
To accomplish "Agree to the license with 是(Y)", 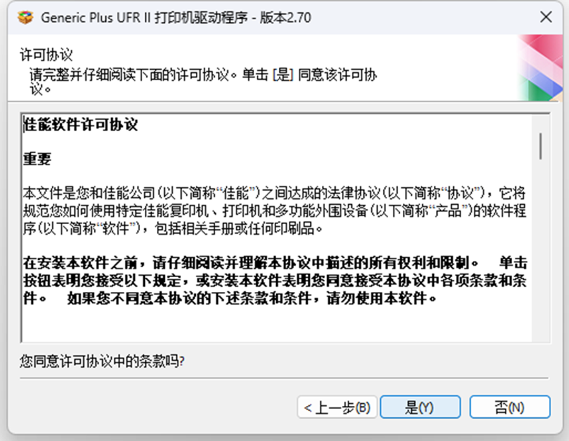I will tap(420, 407).
